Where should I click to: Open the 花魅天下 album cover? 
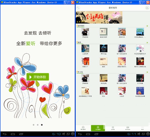click(85, 61)
